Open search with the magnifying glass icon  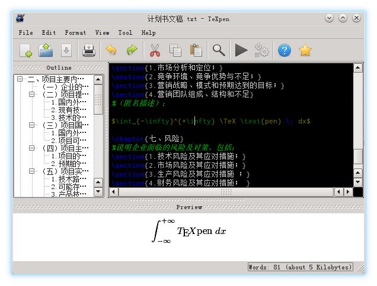click(219, 50)
